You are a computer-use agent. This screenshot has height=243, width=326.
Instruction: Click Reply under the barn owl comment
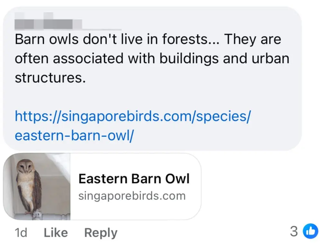pyautogui.click(x=100, y=232)
